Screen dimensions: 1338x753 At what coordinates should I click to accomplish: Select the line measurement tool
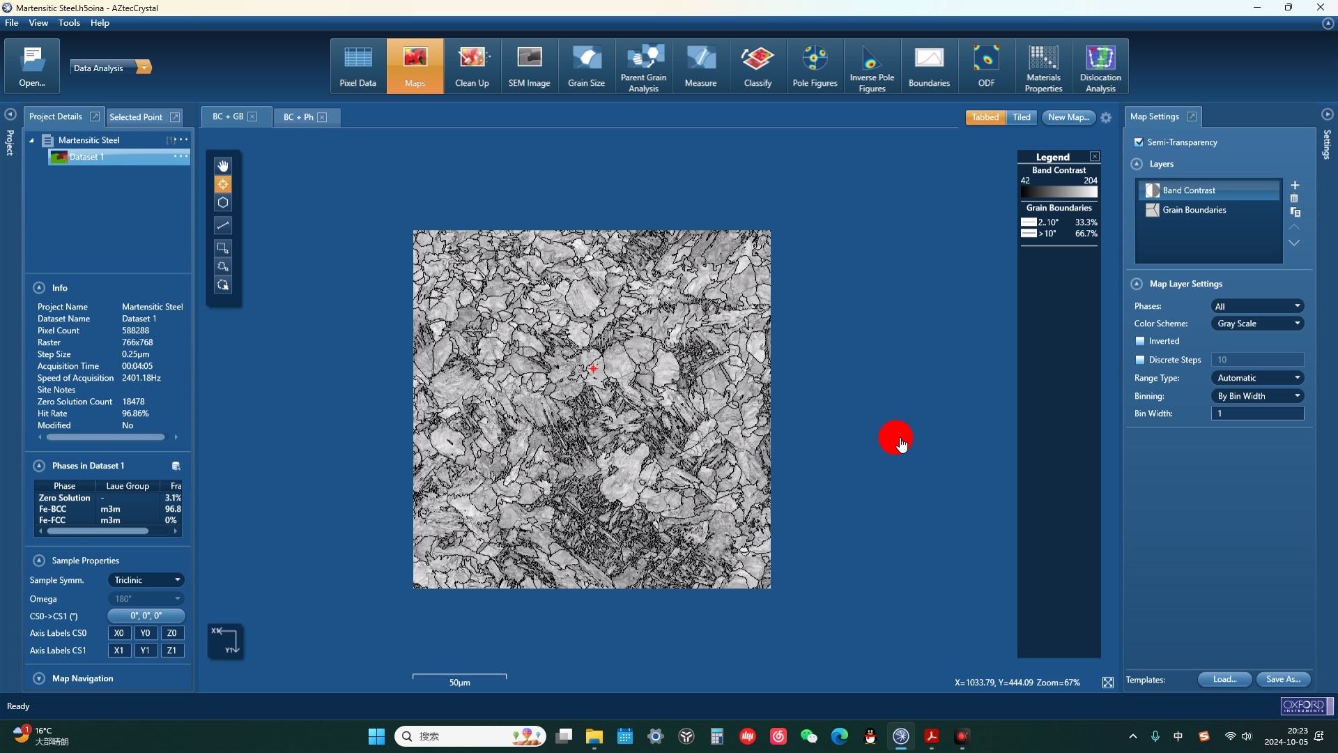point(223,225)
